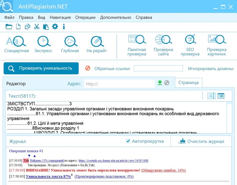
Task: Jump to previous match with up triangle
Action: pyautogui.click(x=34, y=156)
